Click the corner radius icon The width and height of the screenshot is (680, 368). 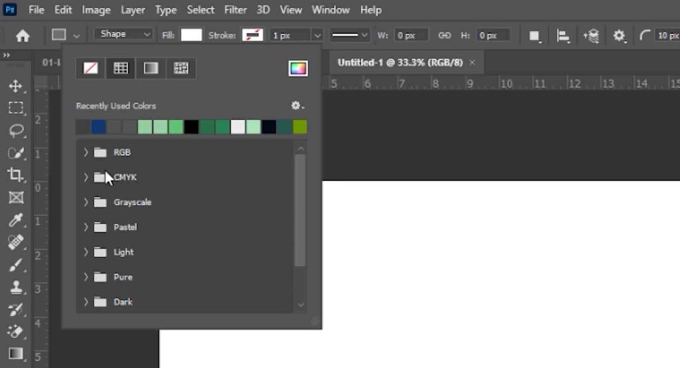(x=645, y=36)
